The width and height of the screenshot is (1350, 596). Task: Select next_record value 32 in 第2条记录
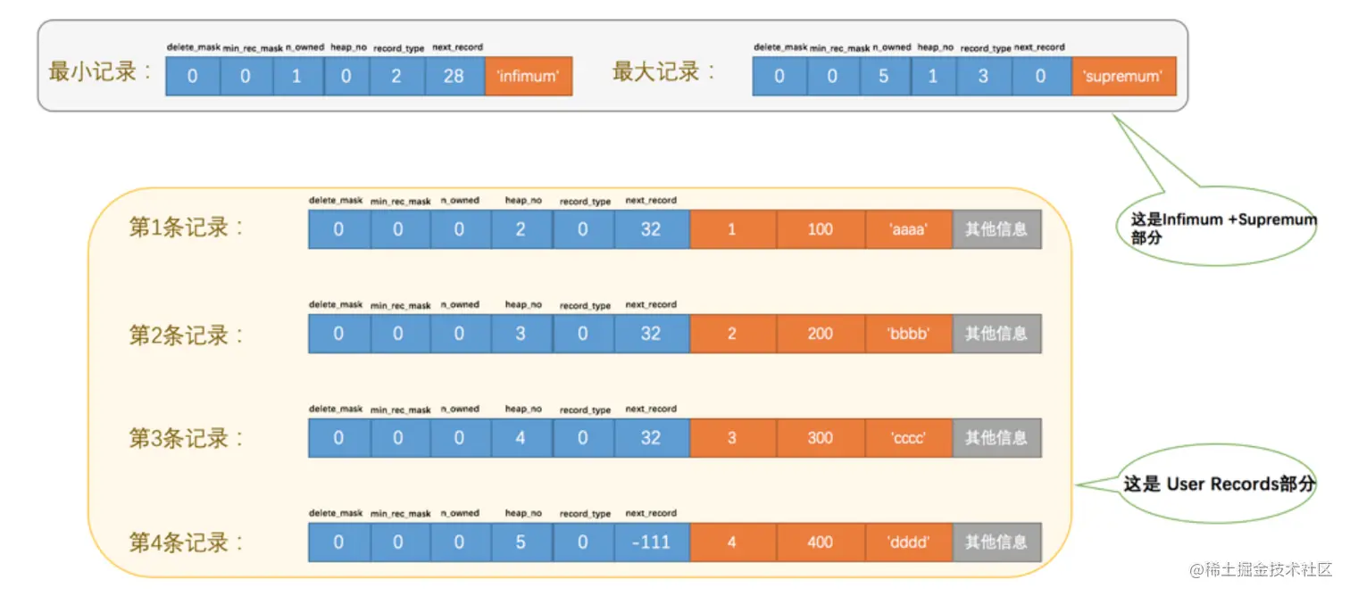(x=651, y=334)
